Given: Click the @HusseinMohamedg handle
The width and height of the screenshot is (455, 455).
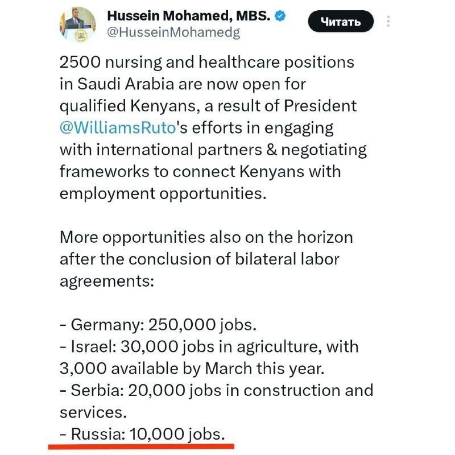Looking at the screenshot, I should 173,32.
